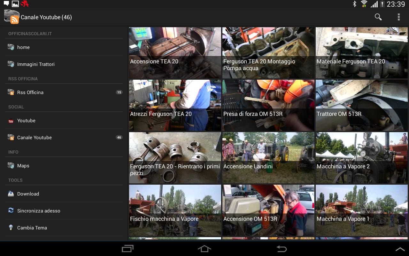Image resolution: width=409 pixels, height=256 pixels.
Task: Select Rss Officina menu entry
Action: pyautogui.click(x=64, y=92)
